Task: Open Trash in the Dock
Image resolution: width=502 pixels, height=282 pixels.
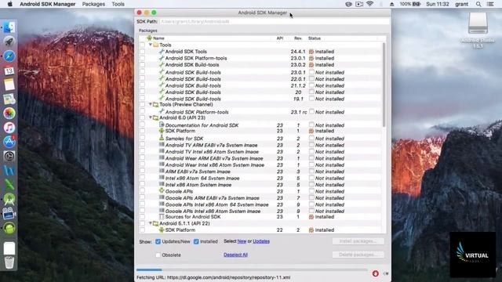Action: tap(9, 262)
